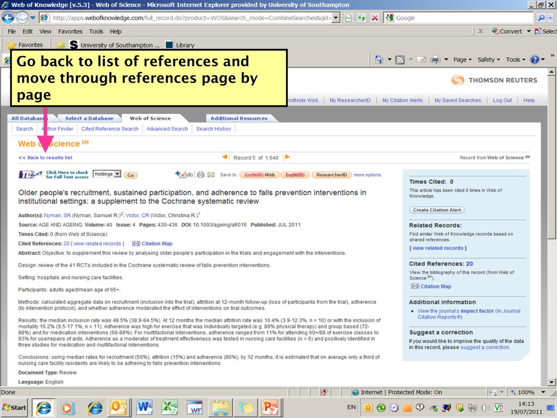
Task: Launch Excel from the Windows taskbar
Action: [170, 407]
